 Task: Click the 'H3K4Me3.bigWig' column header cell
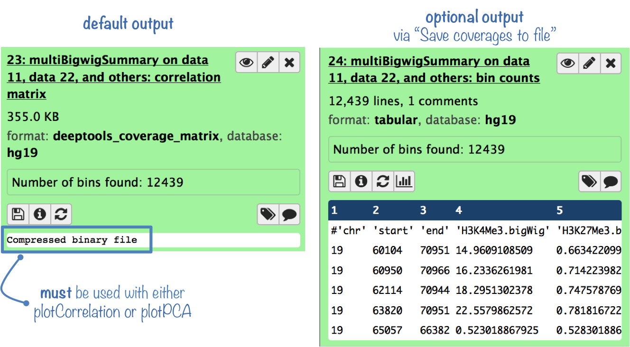click(x=502, y=231)
